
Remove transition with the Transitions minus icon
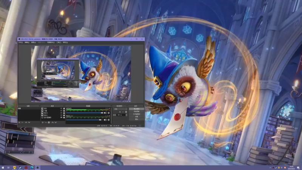tap(123, 112)
